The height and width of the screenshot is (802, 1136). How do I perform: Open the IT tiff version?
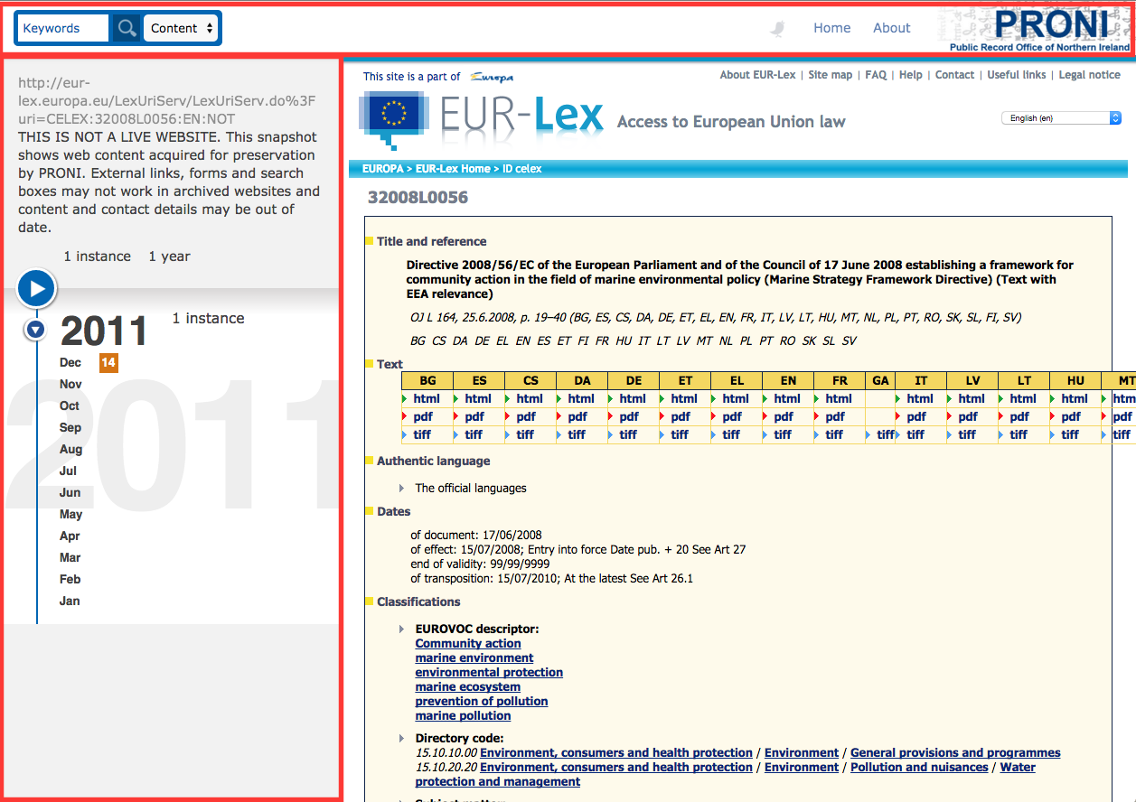click(x=915, y=434)
